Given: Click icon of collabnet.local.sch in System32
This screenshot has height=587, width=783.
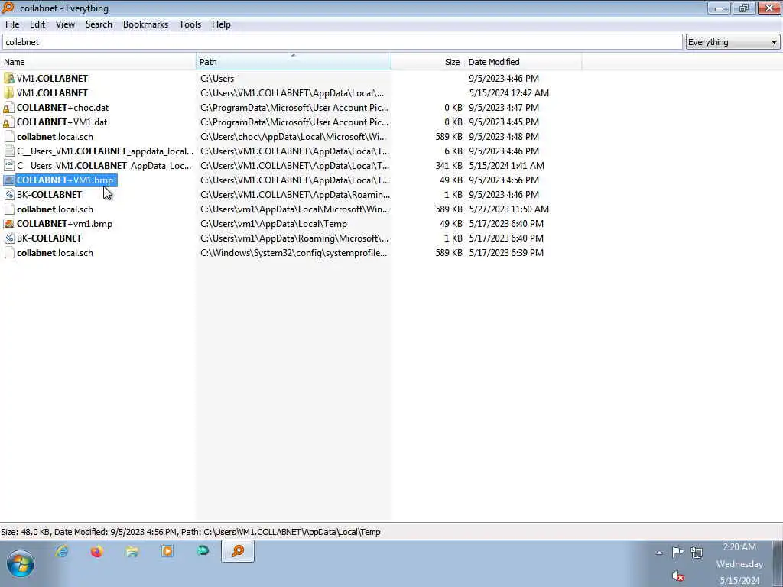Looking at the screenshot, I should 9,252.
